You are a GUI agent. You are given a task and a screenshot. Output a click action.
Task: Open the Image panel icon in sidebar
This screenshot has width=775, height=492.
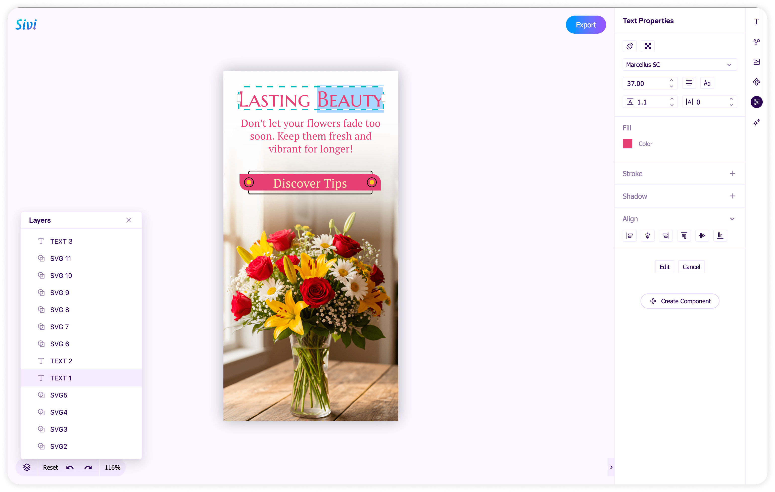756,62
